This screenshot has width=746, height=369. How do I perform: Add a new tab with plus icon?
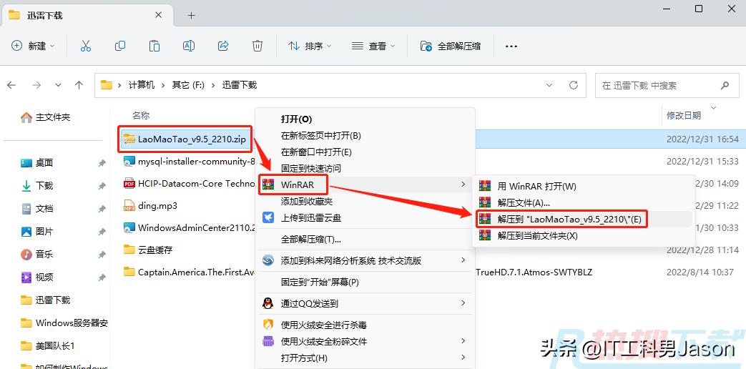click(191, 15)
